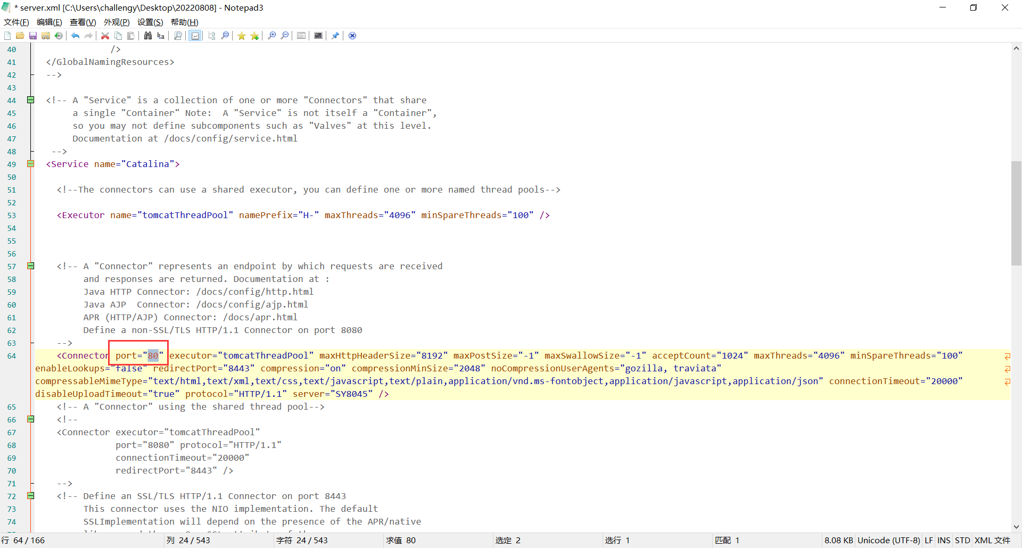The height and width of the screenshot is (548, 1022).
Task: Collapse the fold marker at line 49
Action: point(31,164)
